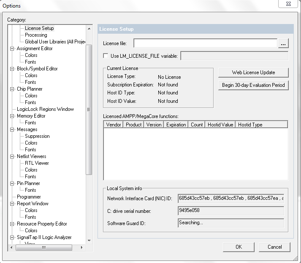
Task: Click the license file browse (...) button
Action: (283, 43)
